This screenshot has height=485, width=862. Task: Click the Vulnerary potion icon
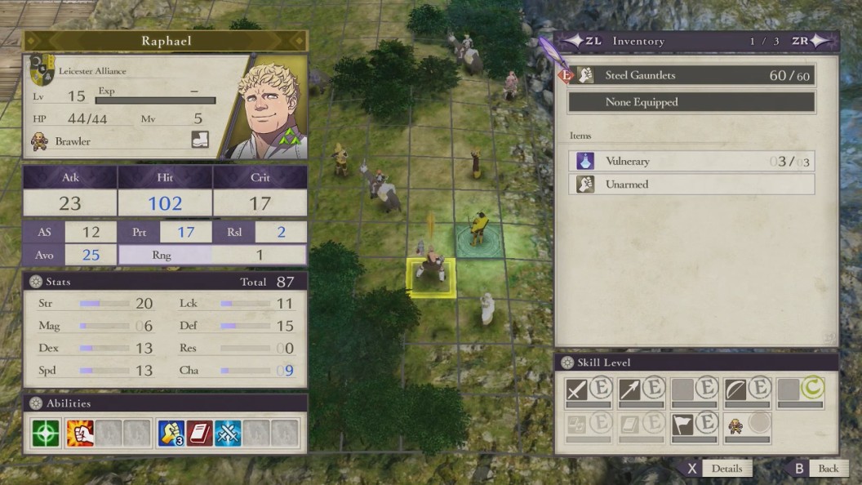[585, 161]
